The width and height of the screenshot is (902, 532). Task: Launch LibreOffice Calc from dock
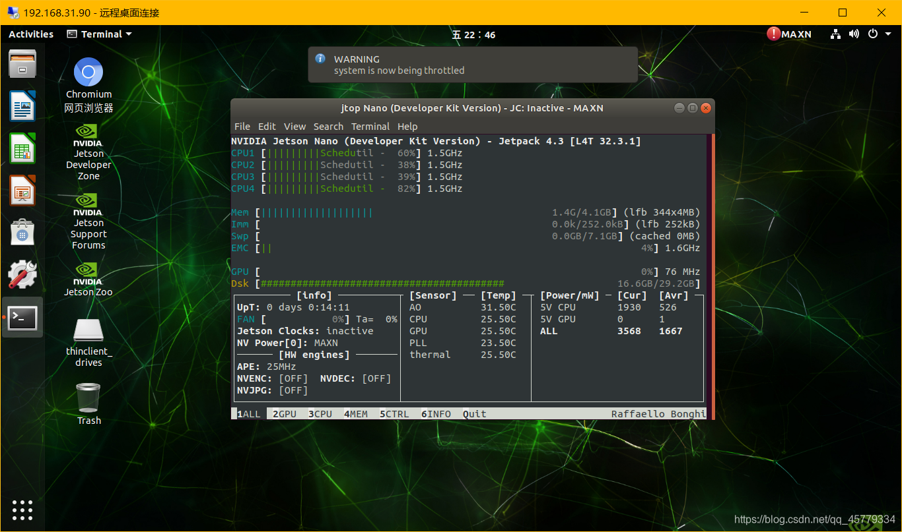click(x=22, y=148)
